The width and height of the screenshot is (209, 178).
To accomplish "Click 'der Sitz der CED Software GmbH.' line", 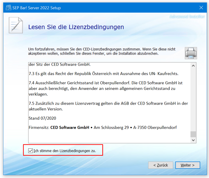I will point(60,64).
